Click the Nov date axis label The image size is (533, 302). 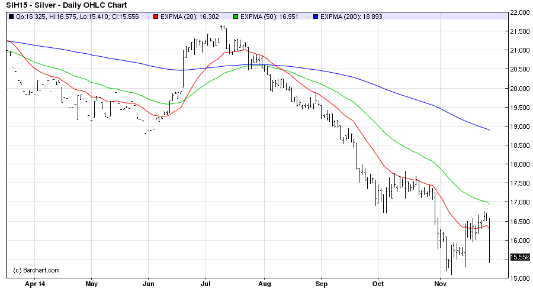[440, 284]
